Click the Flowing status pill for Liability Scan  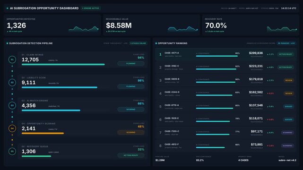[x=131, y=86]
